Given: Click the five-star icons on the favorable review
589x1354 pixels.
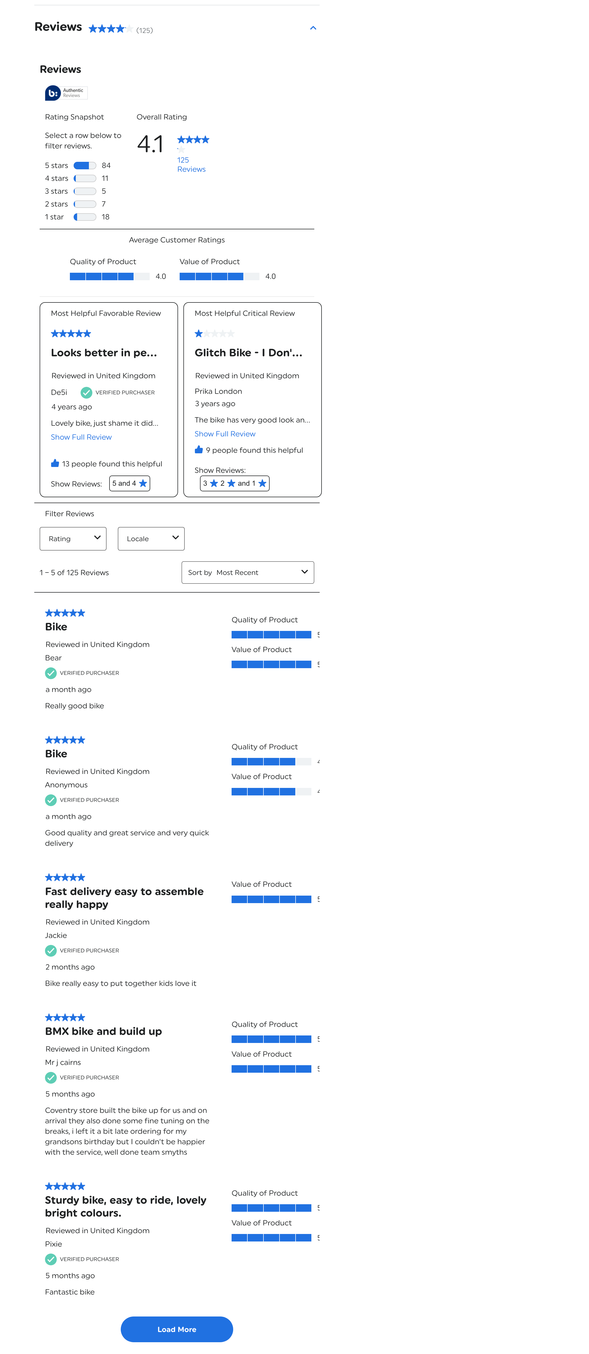Looking at the screenshot, I should tap(71, 334).
